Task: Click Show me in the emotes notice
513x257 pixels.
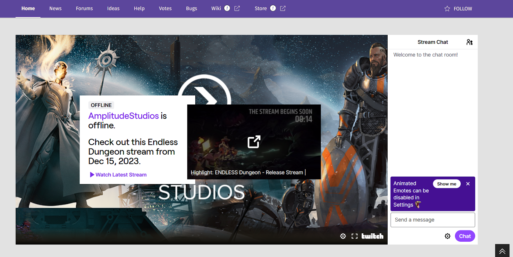Action: click(447, 184)
